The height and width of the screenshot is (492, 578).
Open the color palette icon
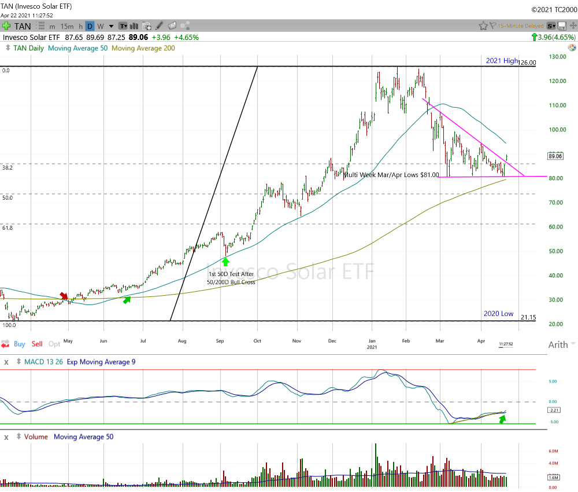click(572, 47)
